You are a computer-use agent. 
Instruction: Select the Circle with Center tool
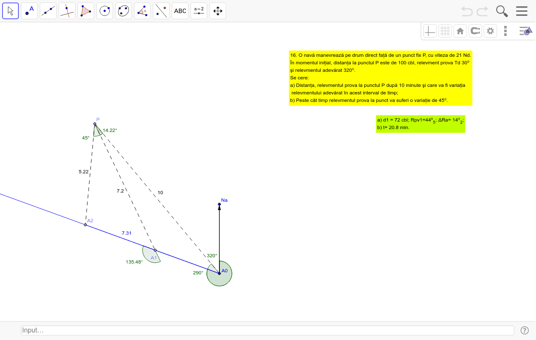click(x=105, y=11)
